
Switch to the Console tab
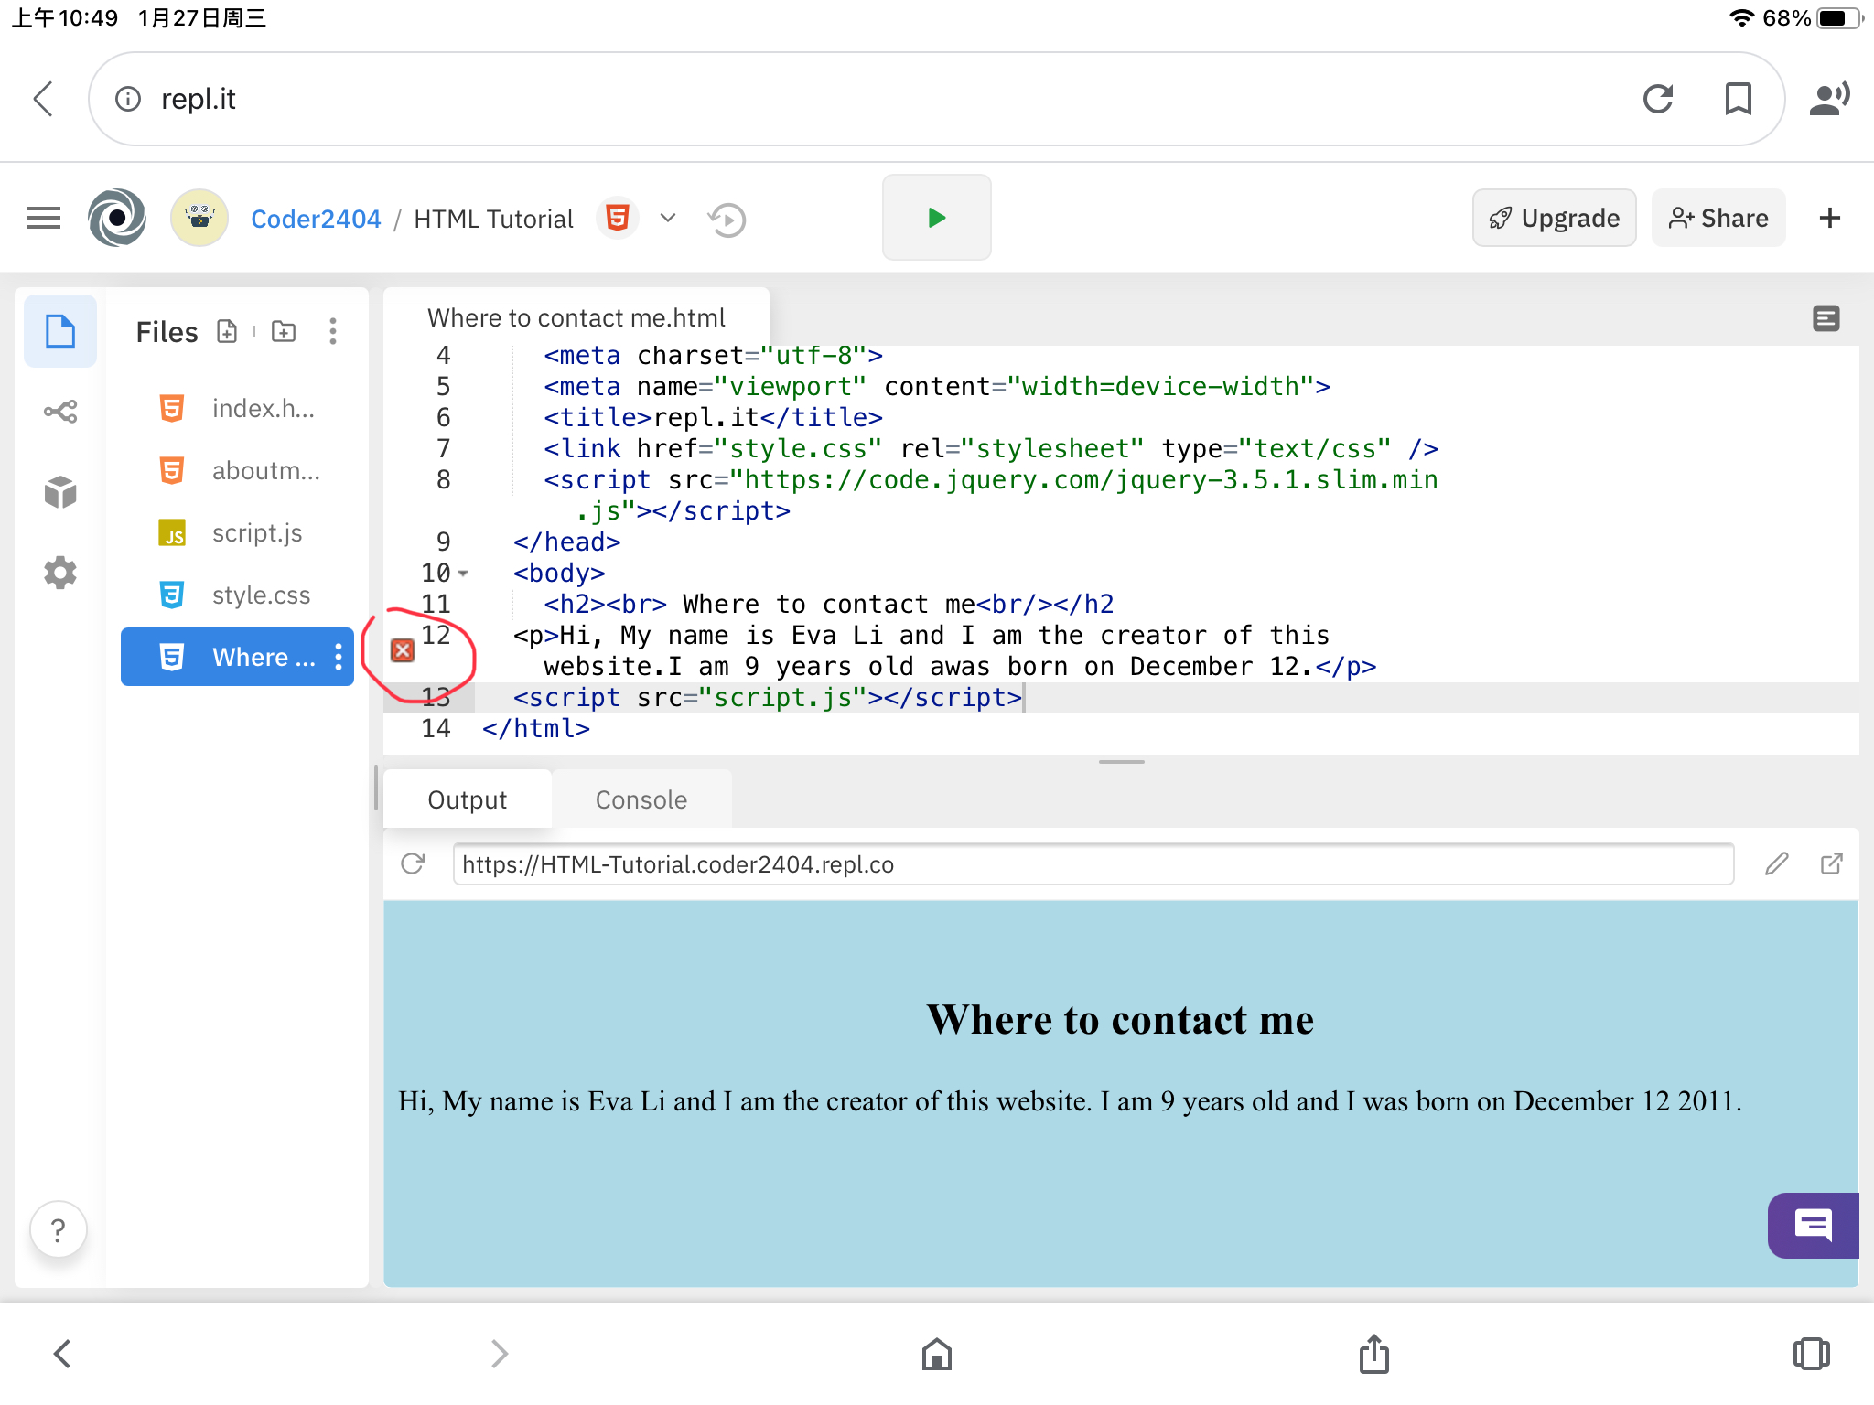click(x=641, y=799)
